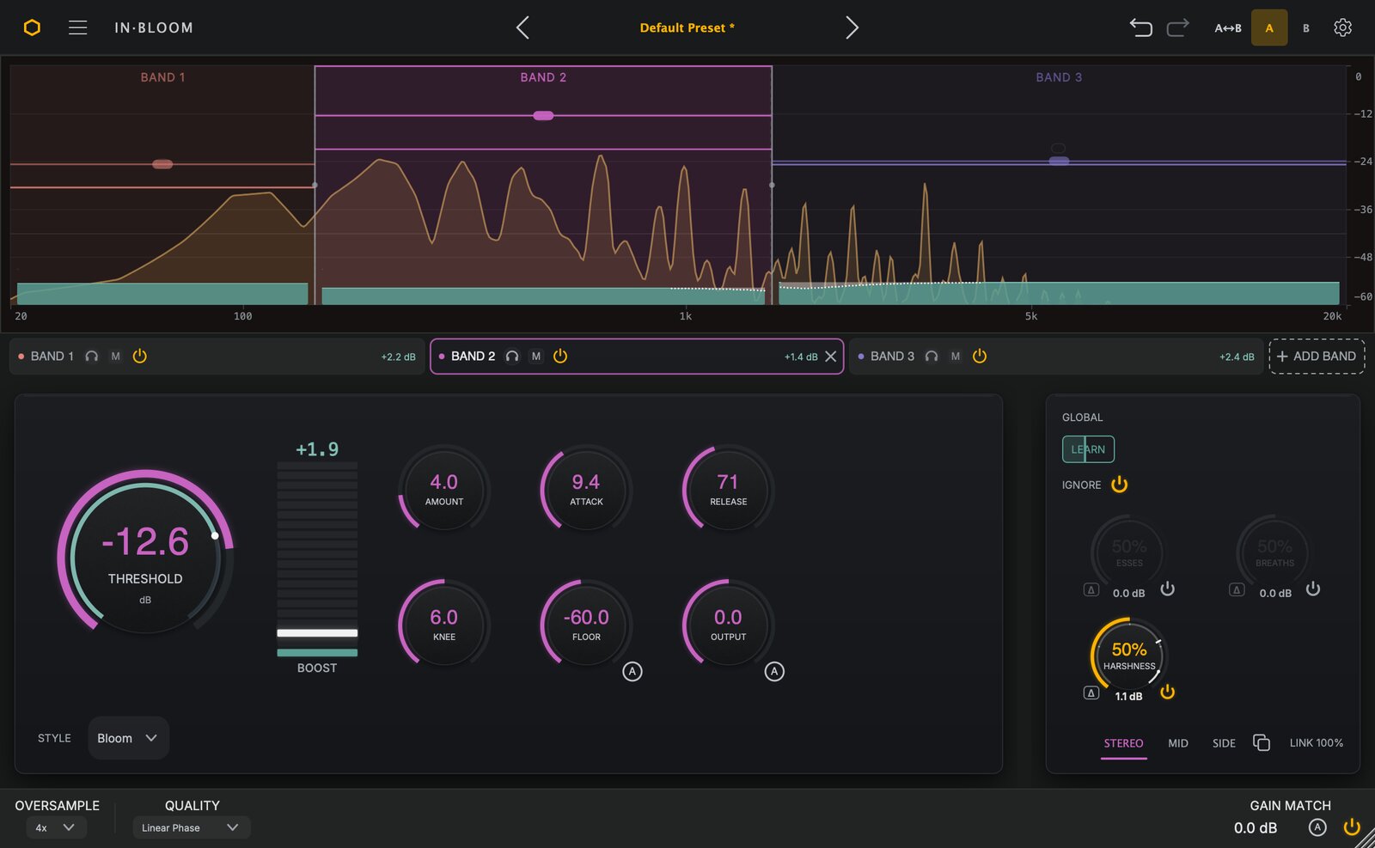Click delta icon below Harshness knob
The height and width of the screenshot is (848, 1375).
[x=1091, y=692]
